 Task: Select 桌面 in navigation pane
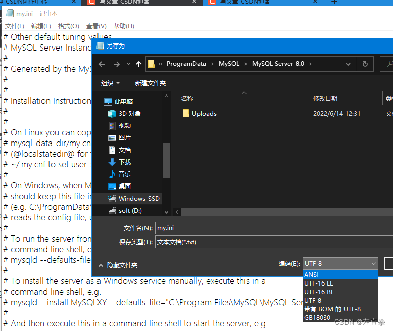(x=120, y=186)
